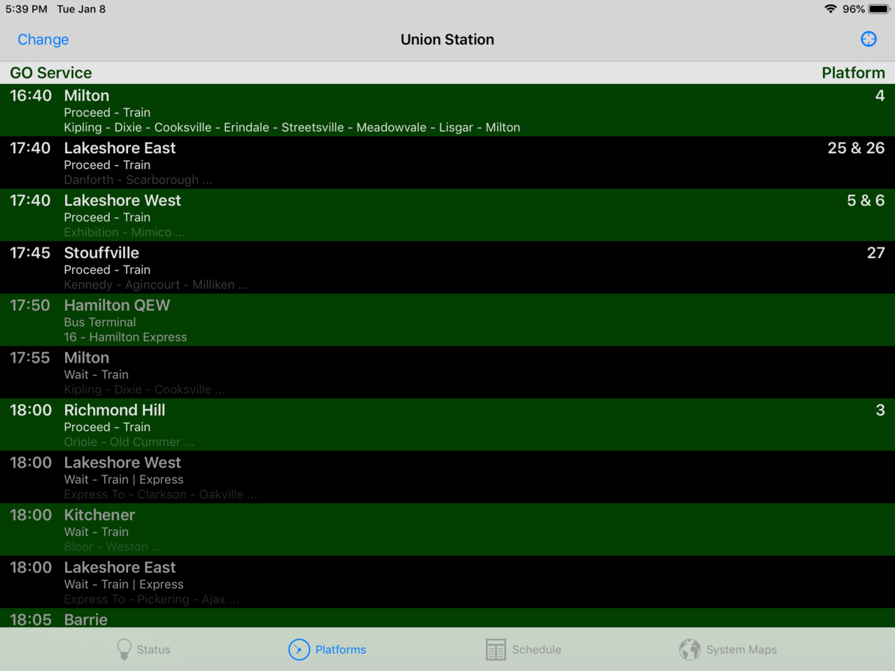Switch to the Status tab
Image resolution: width=895 pixels, height=671 pixels.
coord(144,649)
